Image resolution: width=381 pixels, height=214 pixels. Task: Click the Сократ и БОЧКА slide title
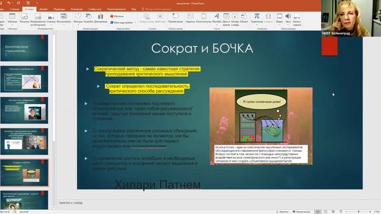tap(202, 49)
